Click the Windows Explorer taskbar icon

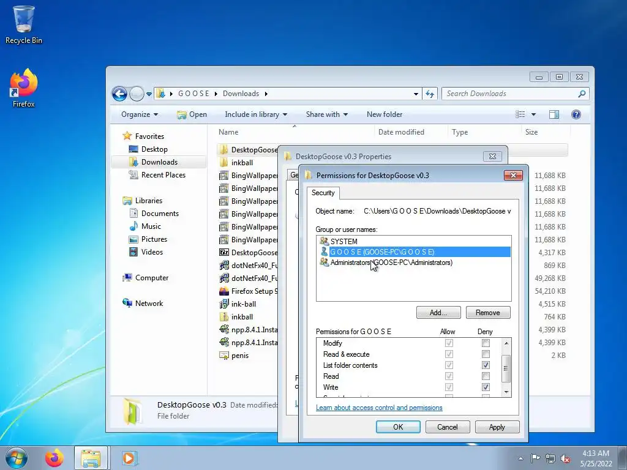click(91, 458)
